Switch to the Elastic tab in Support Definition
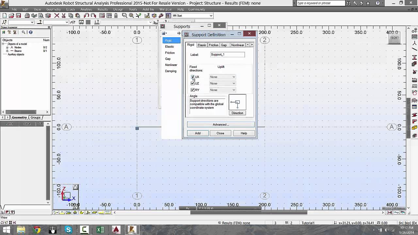Screen dimensions: 418x235 pos(202,45)
